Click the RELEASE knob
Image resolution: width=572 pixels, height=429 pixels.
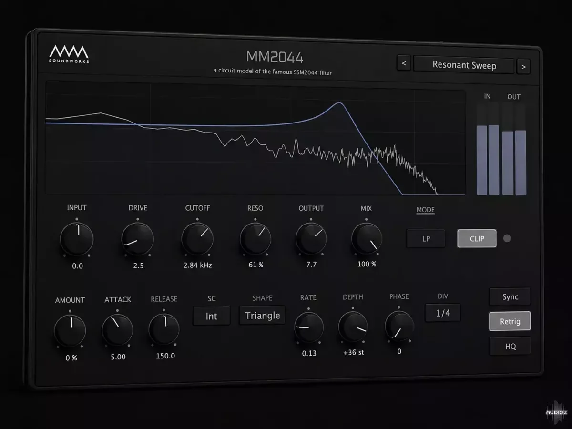164,329
